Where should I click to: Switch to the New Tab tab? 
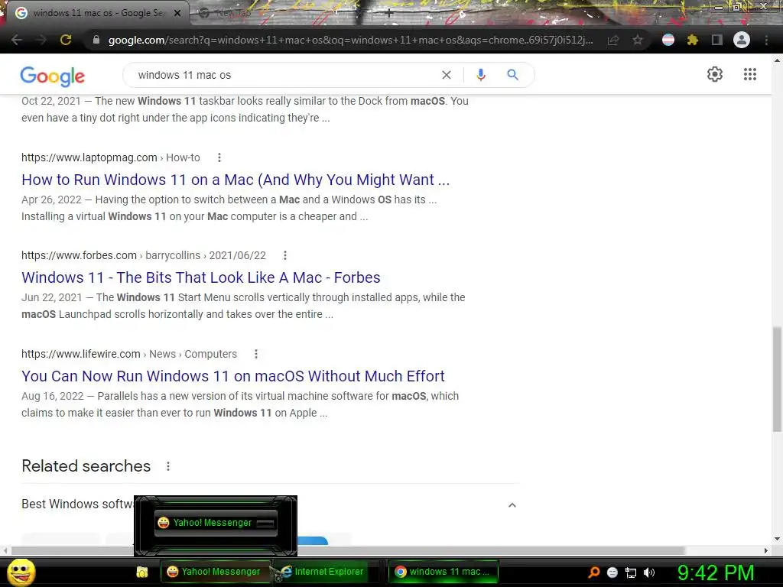click(233, 13)
